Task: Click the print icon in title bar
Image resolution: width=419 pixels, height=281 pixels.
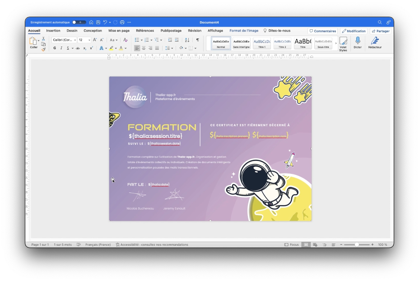Action: 122,22
